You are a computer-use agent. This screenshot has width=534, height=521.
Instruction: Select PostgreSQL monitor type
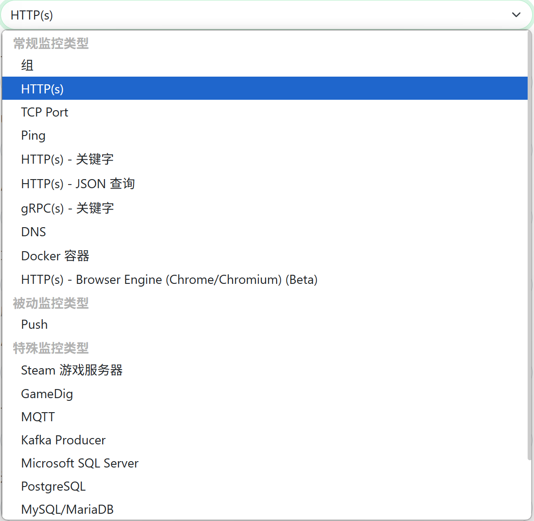(x=265, y=486)
